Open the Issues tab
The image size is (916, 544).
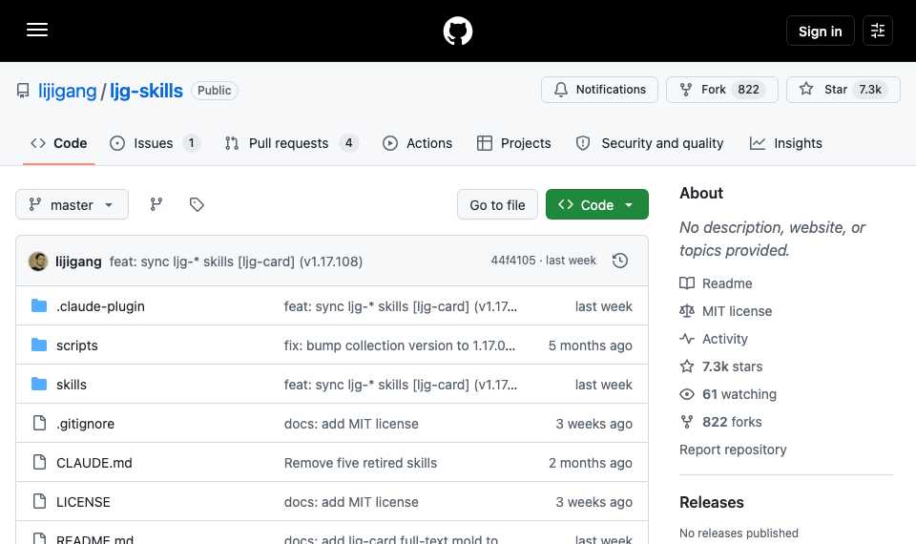pos(155,143)
